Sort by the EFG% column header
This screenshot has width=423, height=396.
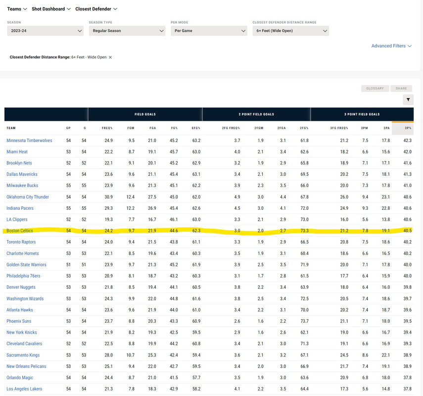[196, 128]
